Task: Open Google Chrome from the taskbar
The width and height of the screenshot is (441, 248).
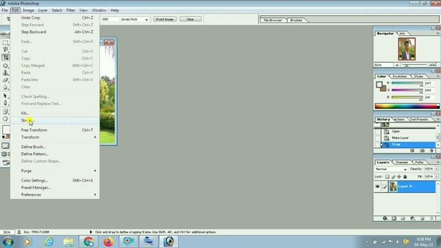Action: (88, 242)
